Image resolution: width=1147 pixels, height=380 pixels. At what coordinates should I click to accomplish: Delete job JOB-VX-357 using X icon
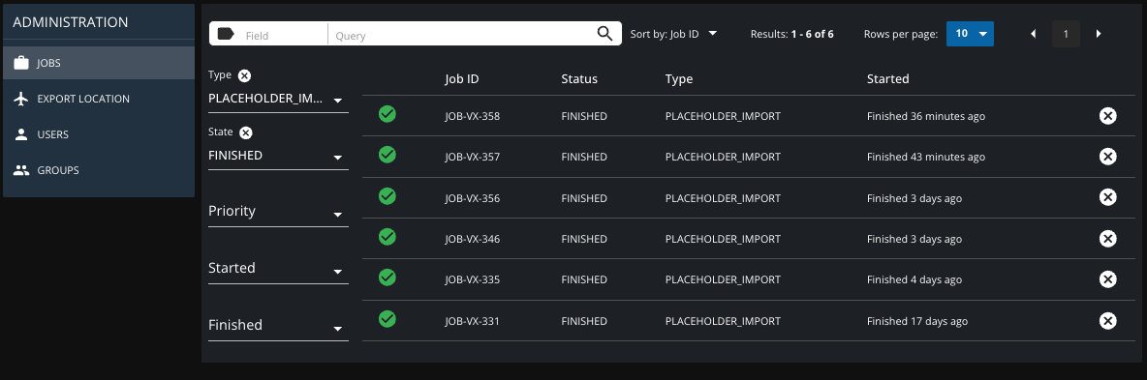pyautogui.click(x=1108, y=157)
